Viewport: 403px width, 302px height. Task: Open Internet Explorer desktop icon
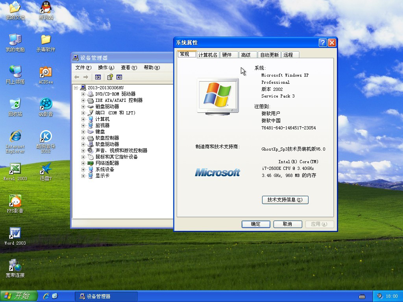pos(15,142)
